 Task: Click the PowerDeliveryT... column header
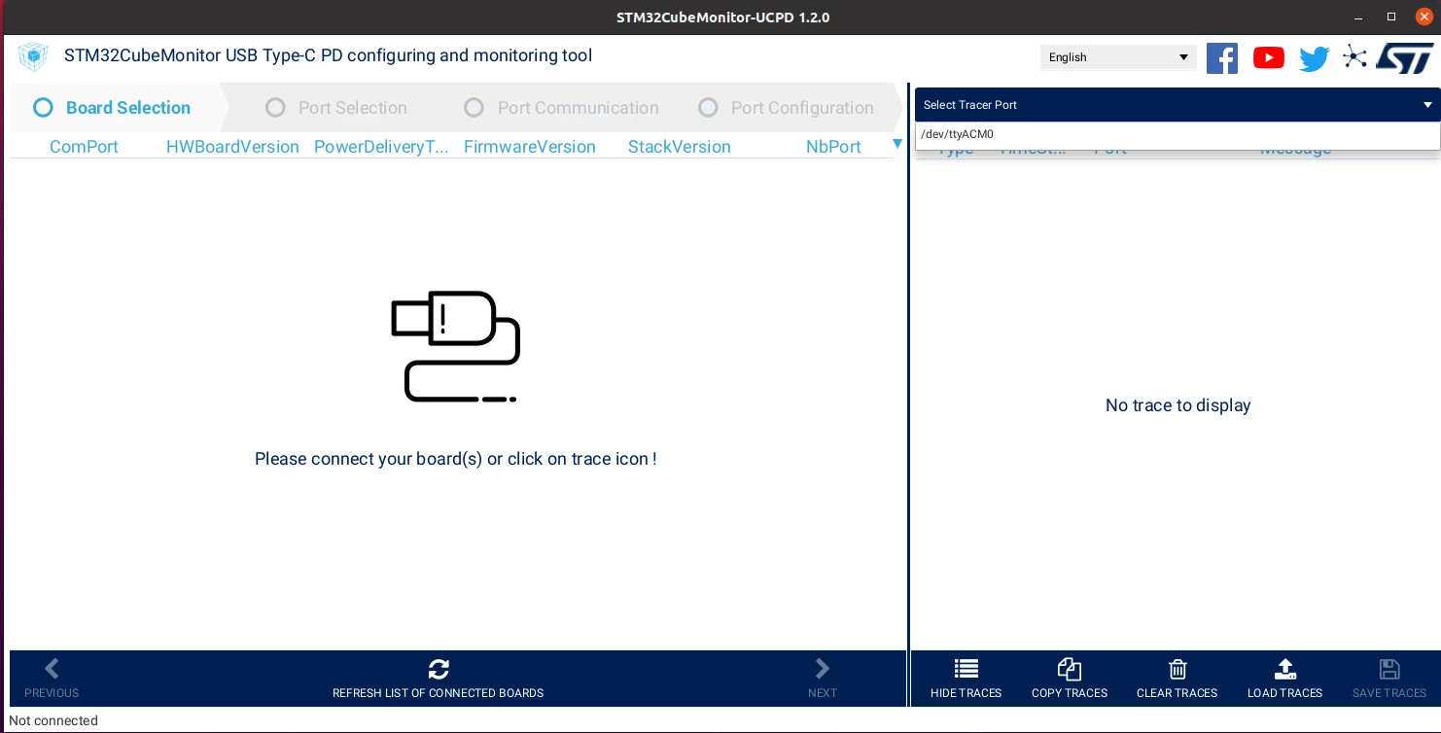(x=381, y=147)
